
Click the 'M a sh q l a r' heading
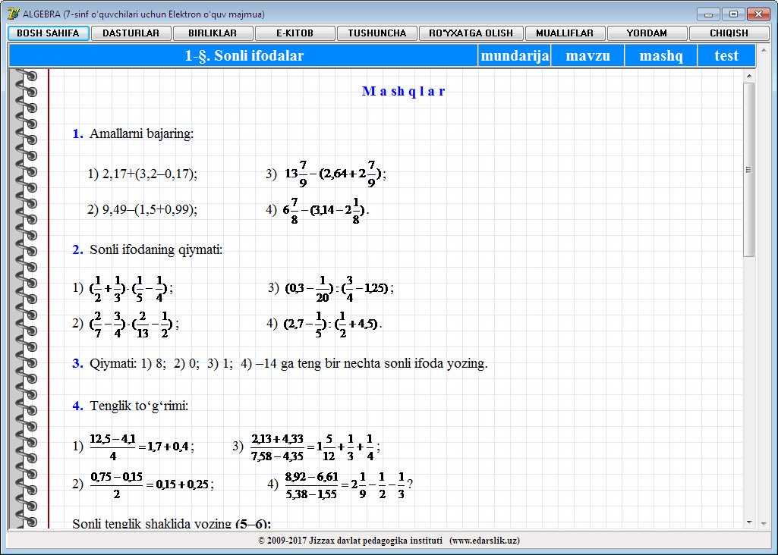pos(403,91)
